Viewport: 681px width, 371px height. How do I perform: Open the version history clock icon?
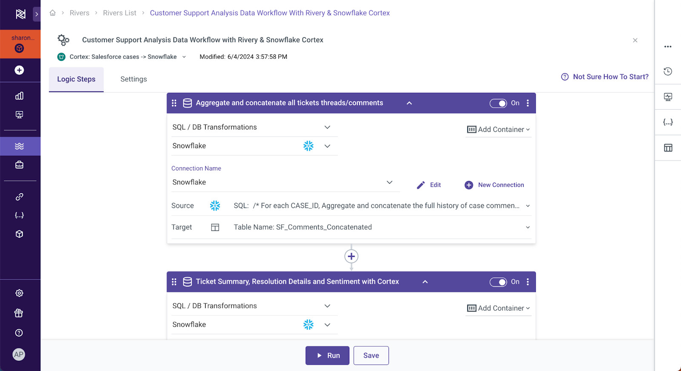pyautogui.click(x=668, y=71)
